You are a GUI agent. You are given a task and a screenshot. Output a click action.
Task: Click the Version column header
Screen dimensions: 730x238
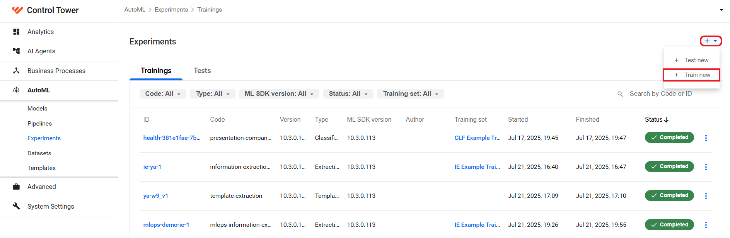(290, 120)
